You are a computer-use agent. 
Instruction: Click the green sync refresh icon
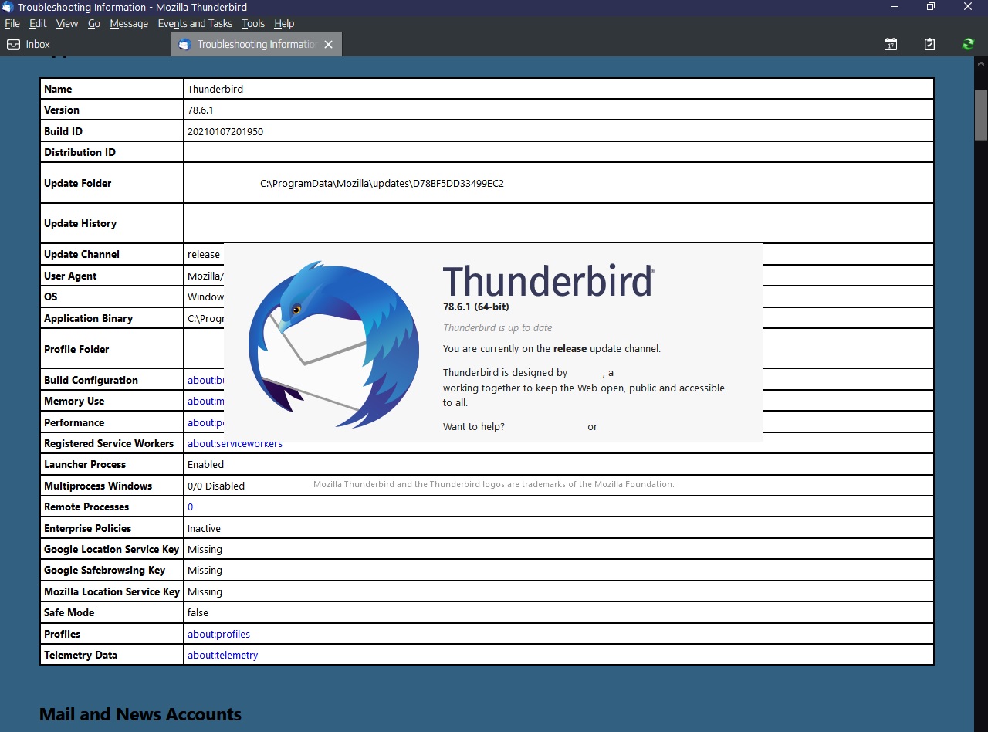968,45
